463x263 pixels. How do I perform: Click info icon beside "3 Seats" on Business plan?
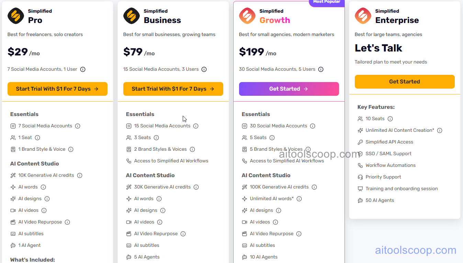coord(156,137)
